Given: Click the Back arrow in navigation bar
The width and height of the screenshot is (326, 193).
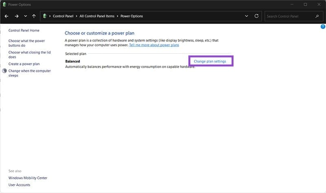Looking at the screenshot, I should 7,16.
